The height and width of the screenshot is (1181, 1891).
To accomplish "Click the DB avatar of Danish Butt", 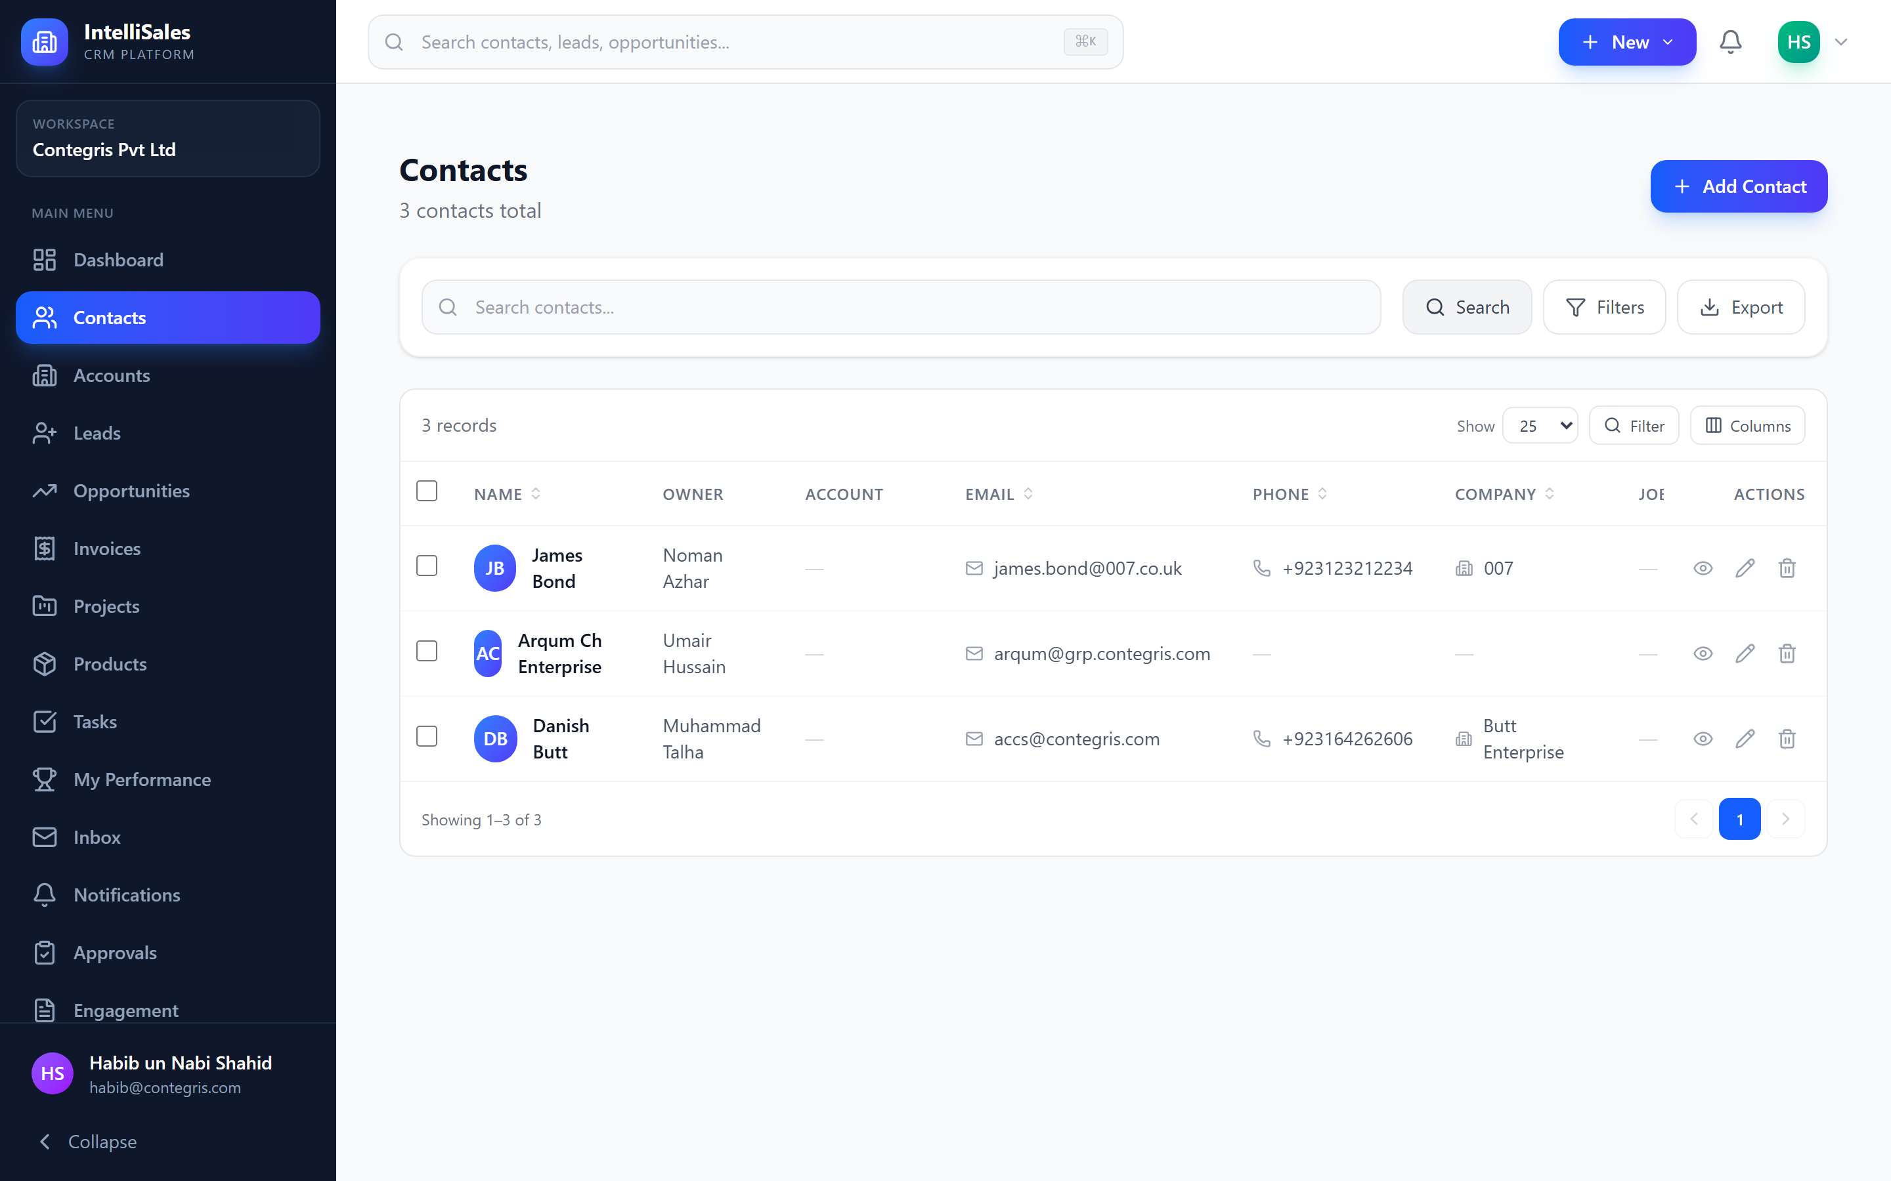I will [496, 738].
